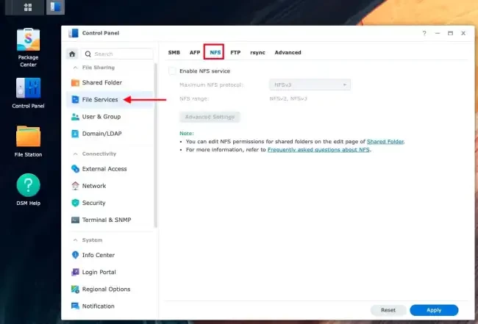Click the sidebar vertical scrollbar

tap(155, 145)
